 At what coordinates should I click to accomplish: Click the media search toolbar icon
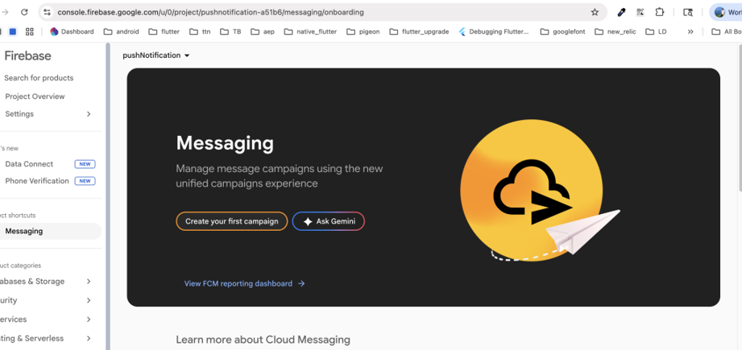(x=688, y=12)
